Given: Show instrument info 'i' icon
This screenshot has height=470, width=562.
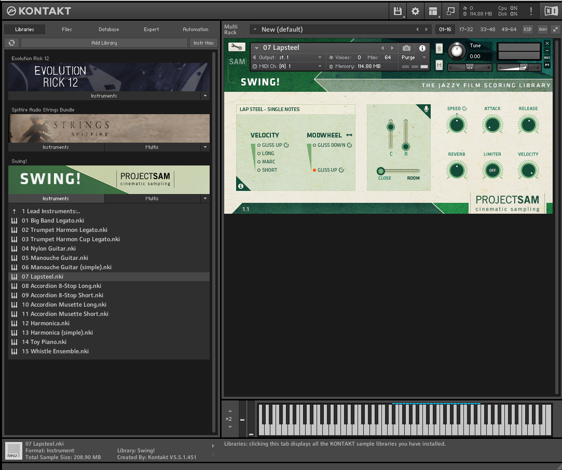Looking at the screenshot, I should click(422, 48).
